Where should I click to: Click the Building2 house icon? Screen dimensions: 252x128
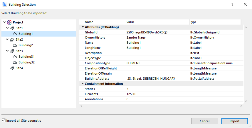click(x=15, y=45)
